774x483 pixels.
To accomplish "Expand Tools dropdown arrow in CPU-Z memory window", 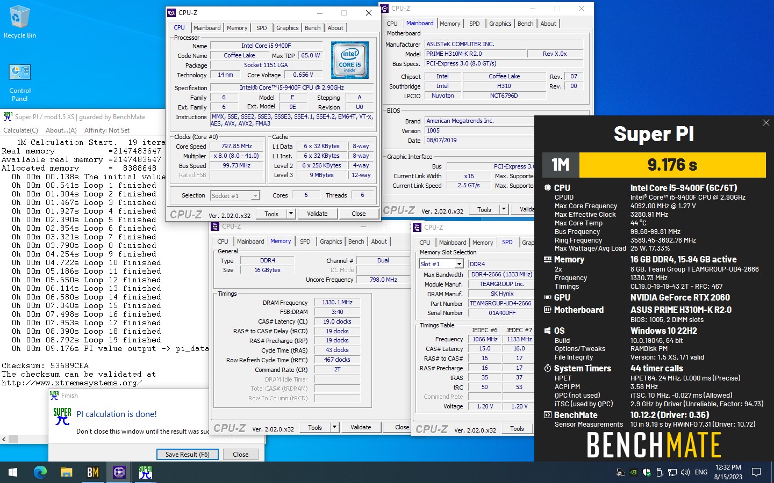I will pyautogui.click(x=334, y=427).
